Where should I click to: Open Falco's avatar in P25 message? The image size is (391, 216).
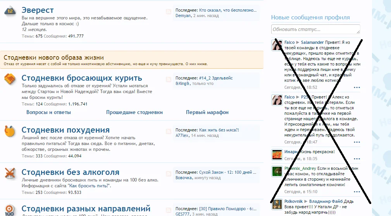coord(277,100)
